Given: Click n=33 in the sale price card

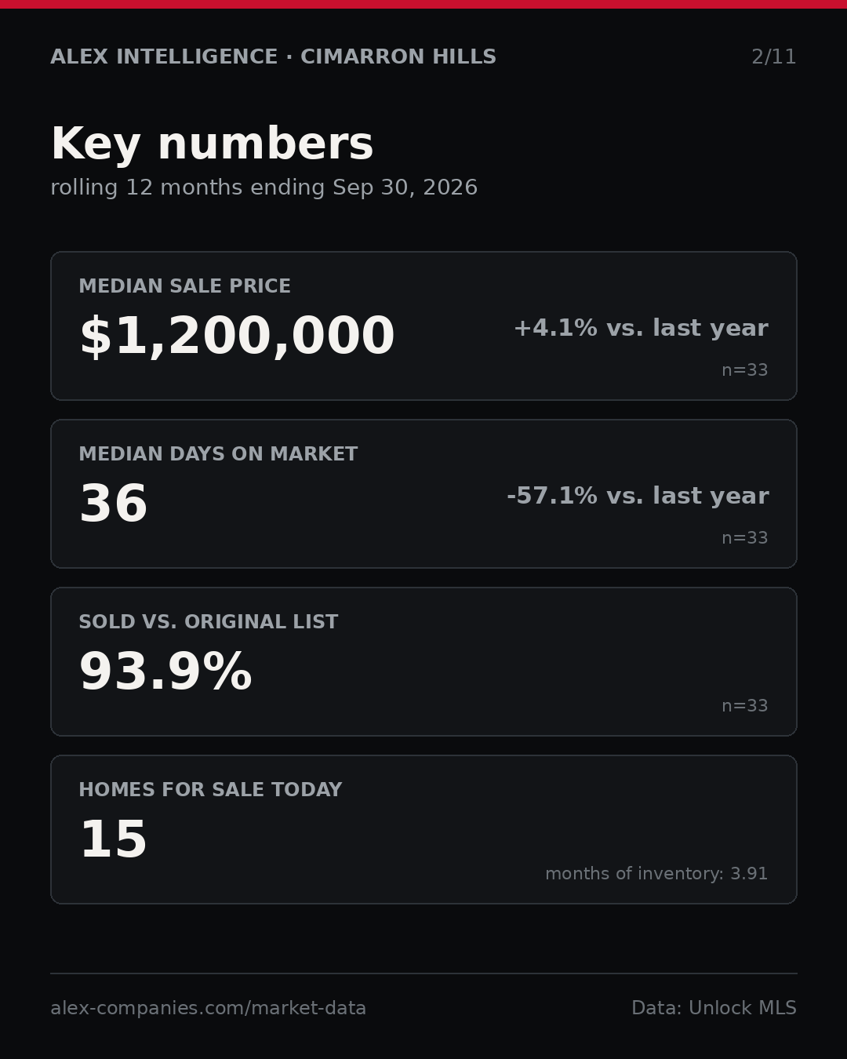Looking at the screenshot, I should [x=745, y=370].
